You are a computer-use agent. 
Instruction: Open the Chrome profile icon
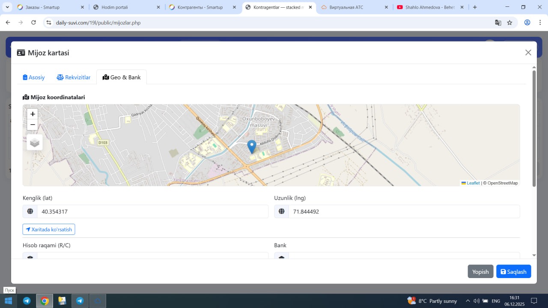click(527, 23)
